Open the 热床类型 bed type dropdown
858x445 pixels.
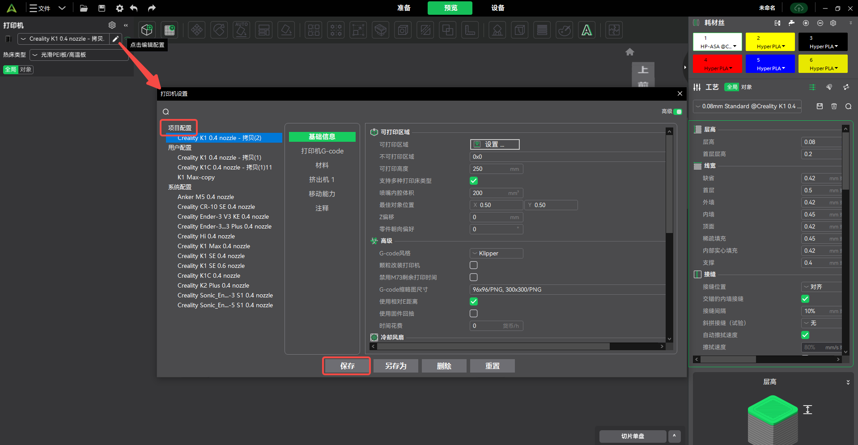click(x=79, y=55)
